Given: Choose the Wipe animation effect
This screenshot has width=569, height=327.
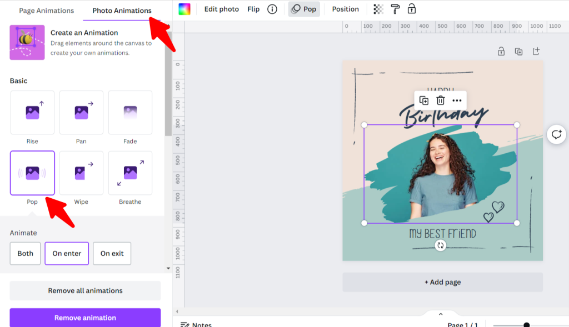Looking at the screenshot, I should [81, 173].
